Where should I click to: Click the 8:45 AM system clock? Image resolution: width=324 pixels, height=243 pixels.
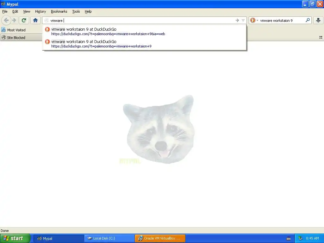(312, 238)
